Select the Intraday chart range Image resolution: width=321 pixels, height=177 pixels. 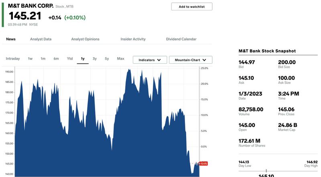point(13,58)
